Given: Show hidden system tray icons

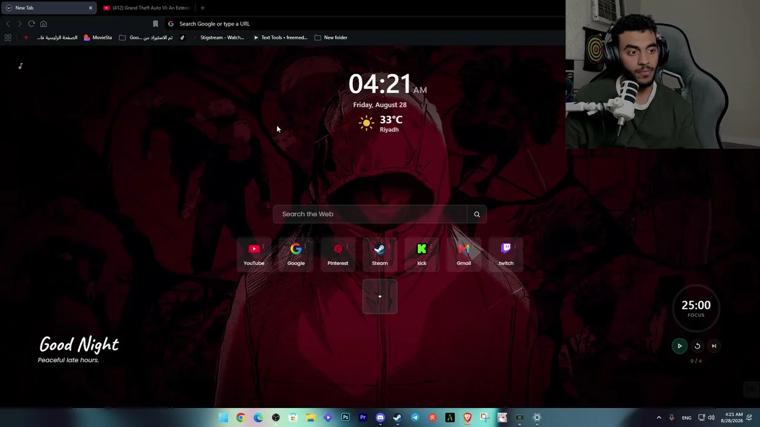Looking at the screenshot, I should click(x=658, y=418).
